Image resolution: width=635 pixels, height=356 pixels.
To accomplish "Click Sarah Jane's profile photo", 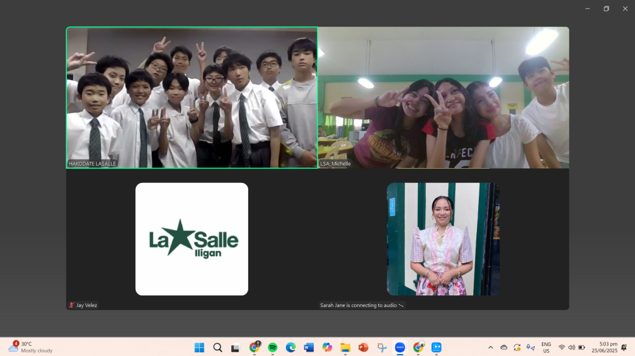I will click(x=443, y=239).
